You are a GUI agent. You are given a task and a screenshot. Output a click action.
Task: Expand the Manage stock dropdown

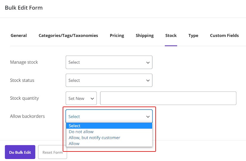[109, 62]
